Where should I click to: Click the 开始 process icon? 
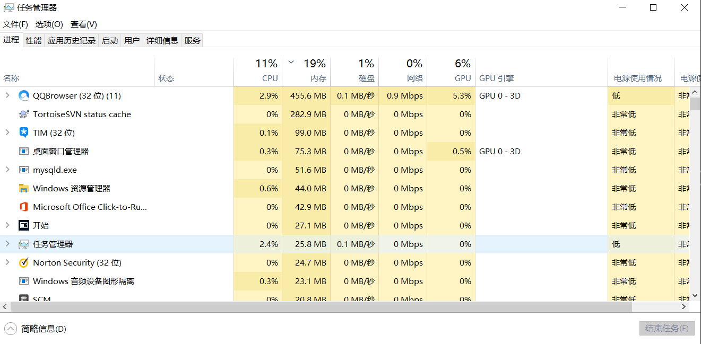[x=24, y=226]
